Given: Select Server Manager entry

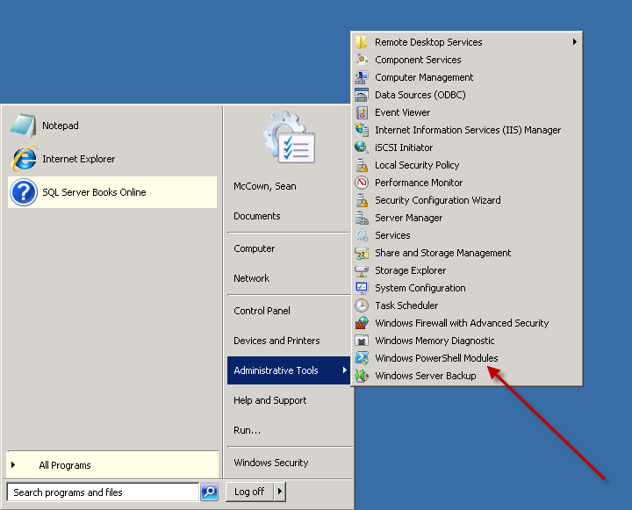Looking at the screenshot, I should tap(467, 218).
